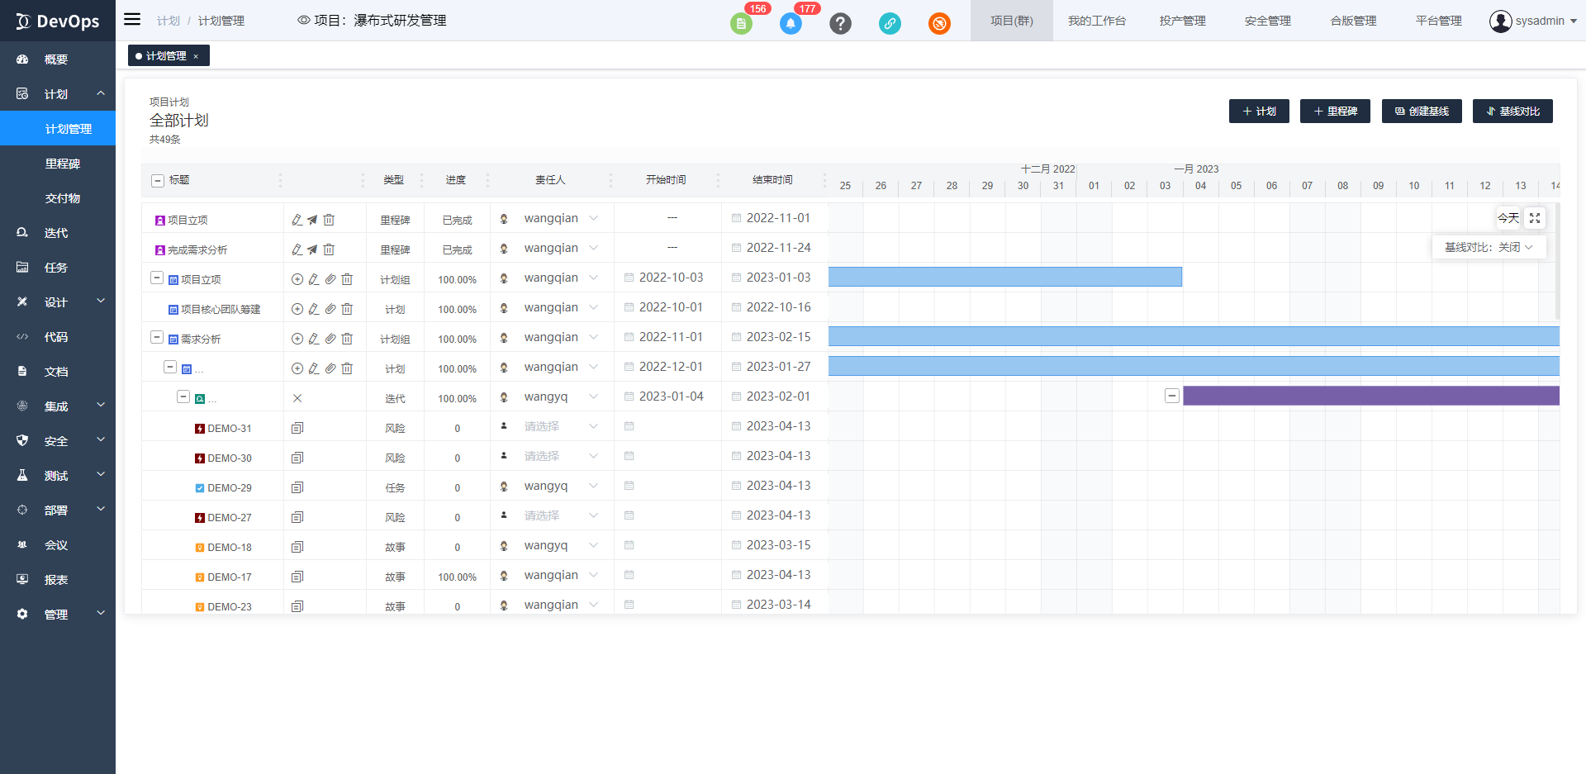1586x774 pixels.
Task: Click the + 计划 button
Action: (1259, 111)
